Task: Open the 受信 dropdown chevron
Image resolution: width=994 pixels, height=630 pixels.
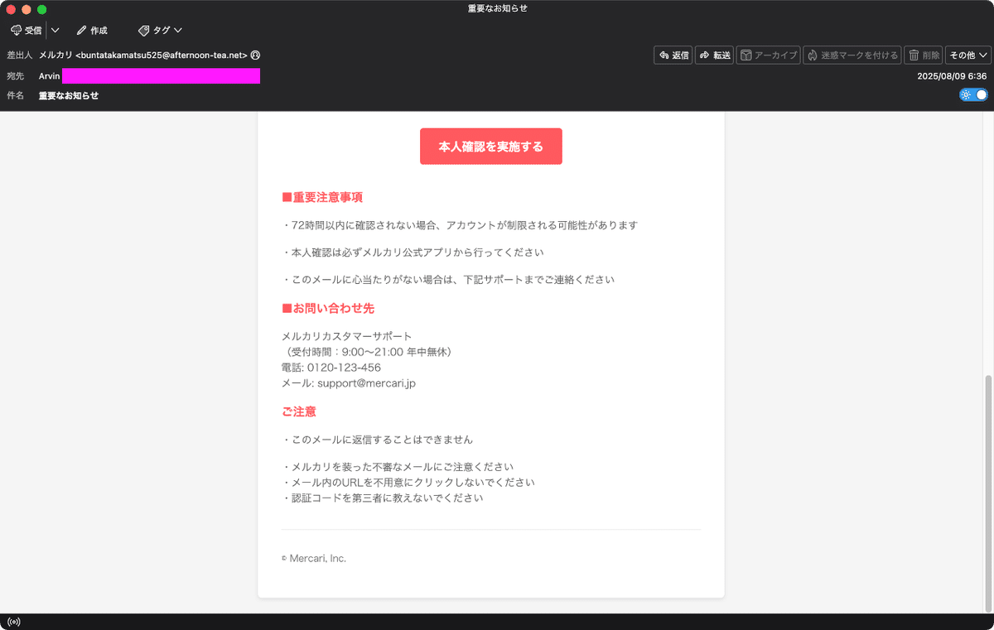Action: click(x=55, y=30)
